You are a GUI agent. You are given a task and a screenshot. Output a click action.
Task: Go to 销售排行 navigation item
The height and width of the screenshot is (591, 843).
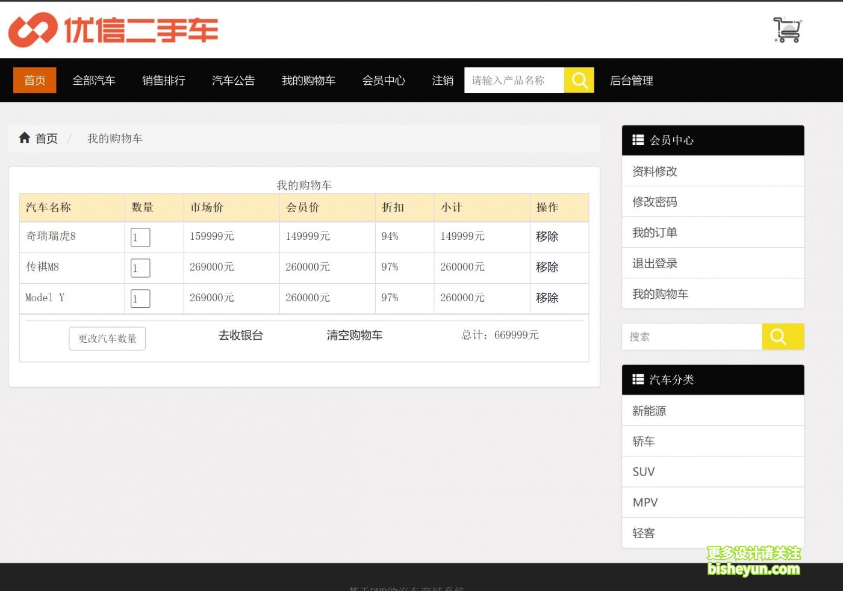164,81
